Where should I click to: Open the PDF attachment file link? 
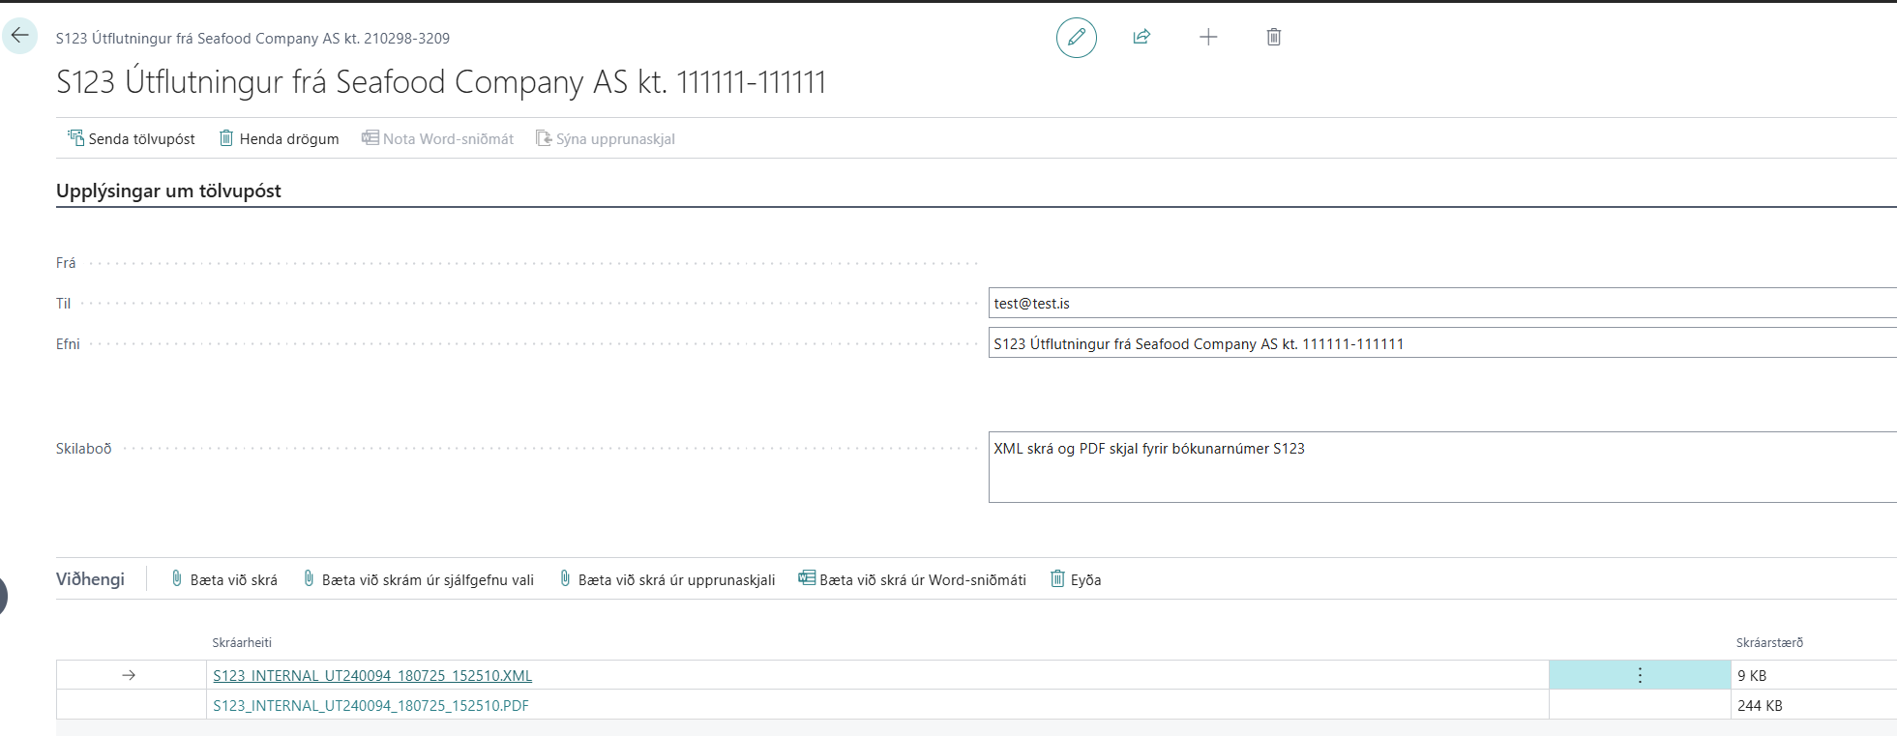(x=371, y=706)
